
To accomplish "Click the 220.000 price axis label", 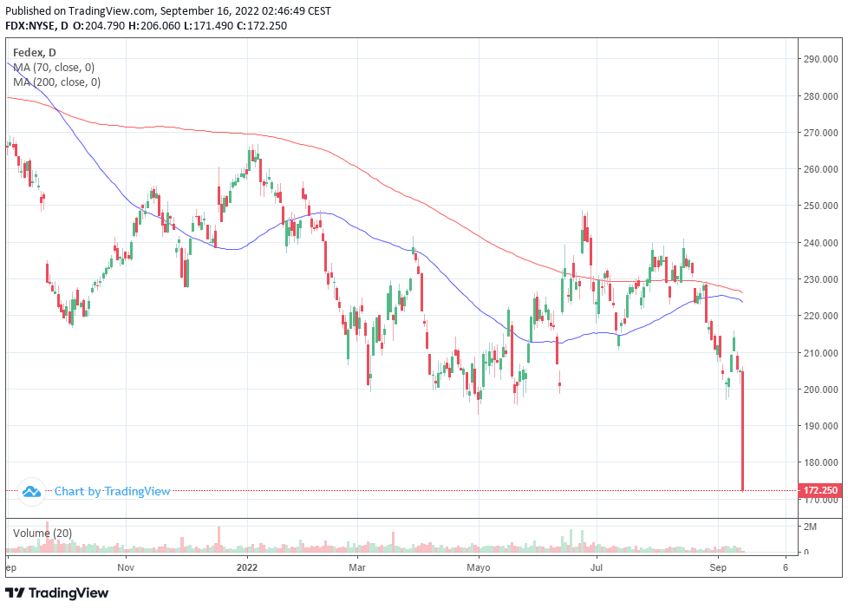I will 821,316.
